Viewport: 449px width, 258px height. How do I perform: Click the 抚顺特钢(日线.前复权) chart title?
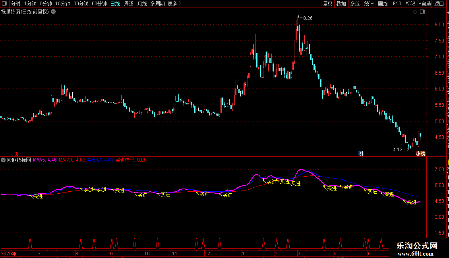(x=25, y=12)
